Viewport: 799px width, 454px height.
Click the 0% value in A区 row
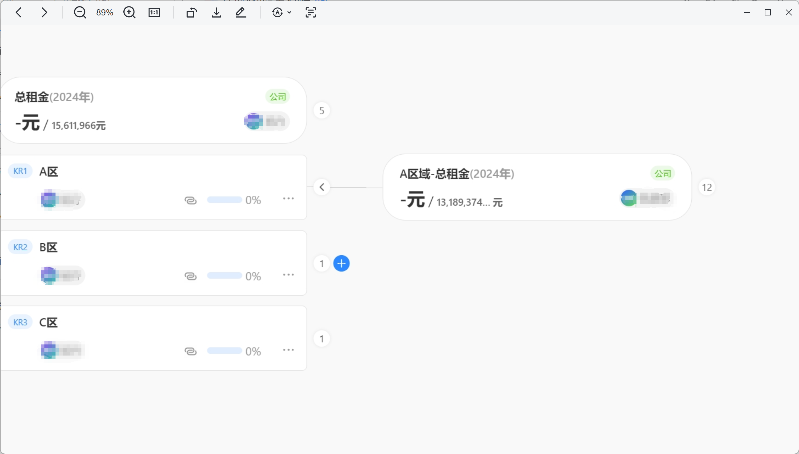coord(253,200)
